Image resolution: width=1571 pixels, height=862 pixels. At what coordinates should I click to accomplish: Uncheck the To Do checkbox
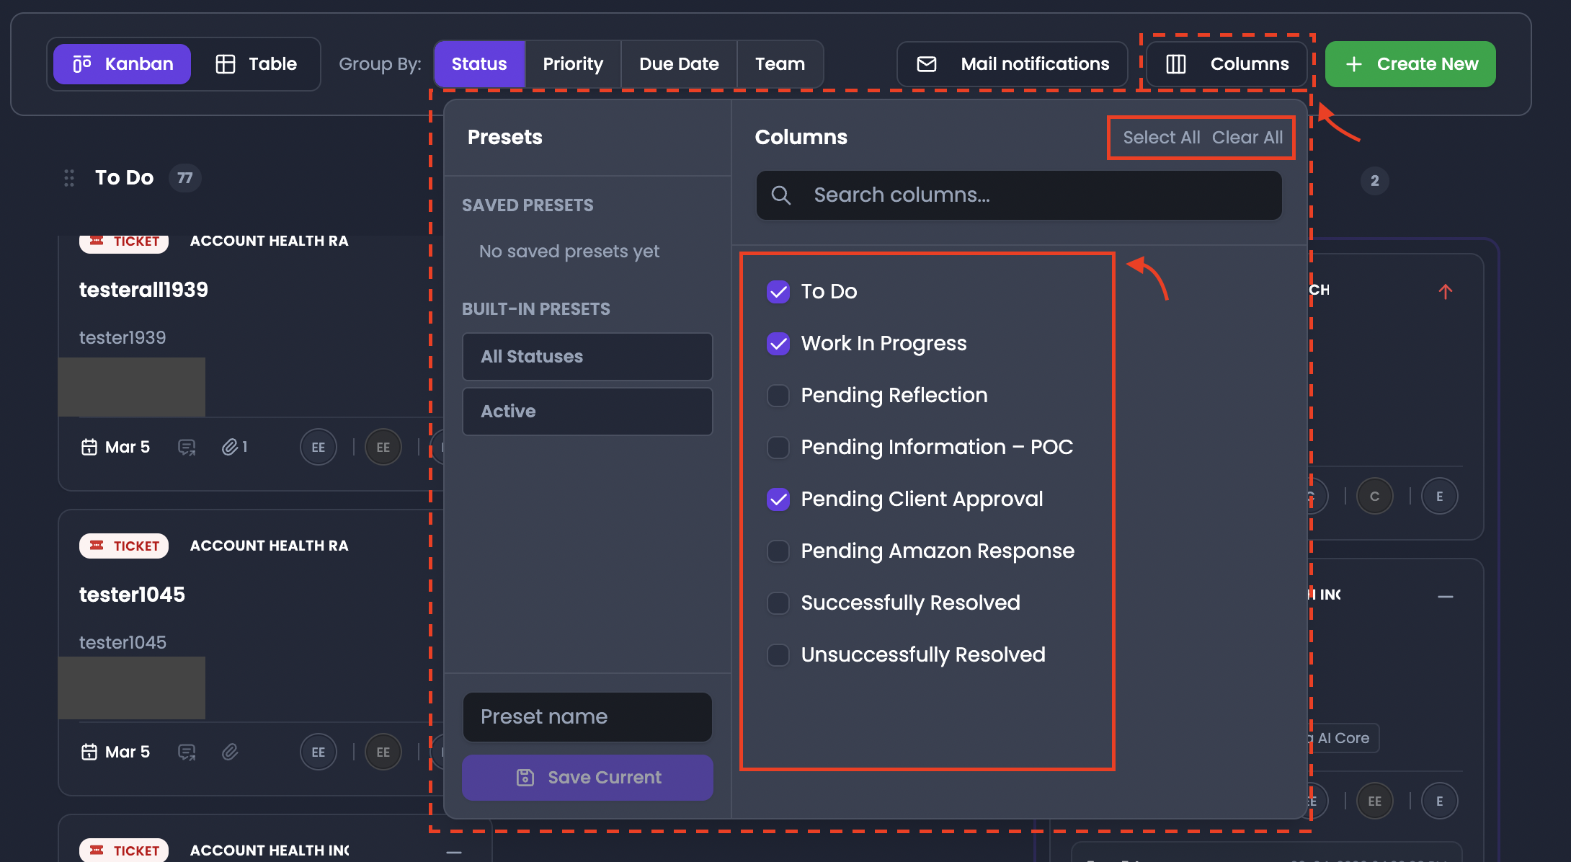point(778,291)
